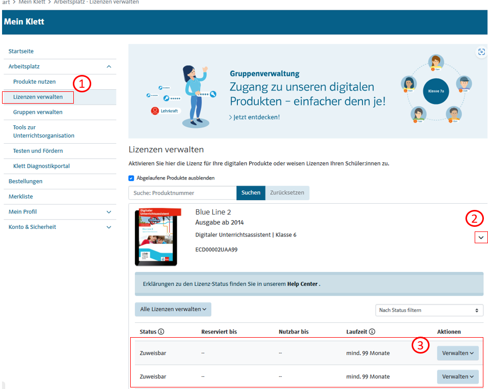This screenshot has width=488, height=389.
Task: Click the Aktionen column header
Action: click(x=449, y=332)
